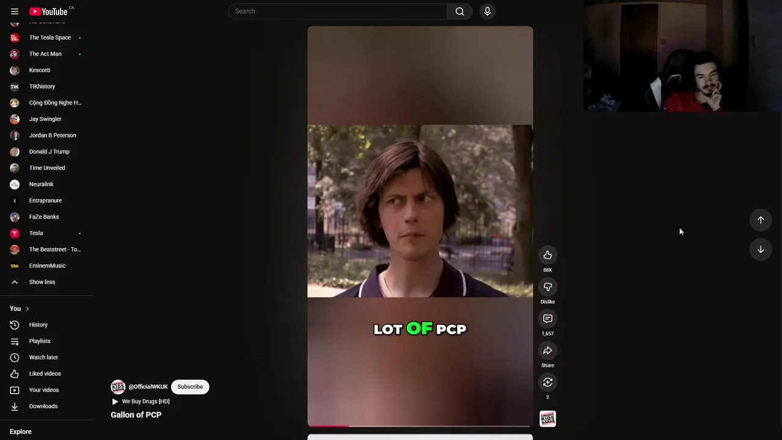The image size is (782, 440).
Task: Open the Remix option
Action: coord(547,382)
